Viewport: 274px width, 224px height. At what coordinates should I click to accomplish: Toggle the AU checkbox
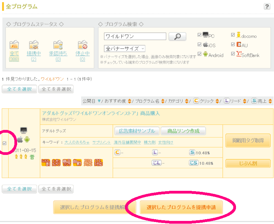coord(233,44)
